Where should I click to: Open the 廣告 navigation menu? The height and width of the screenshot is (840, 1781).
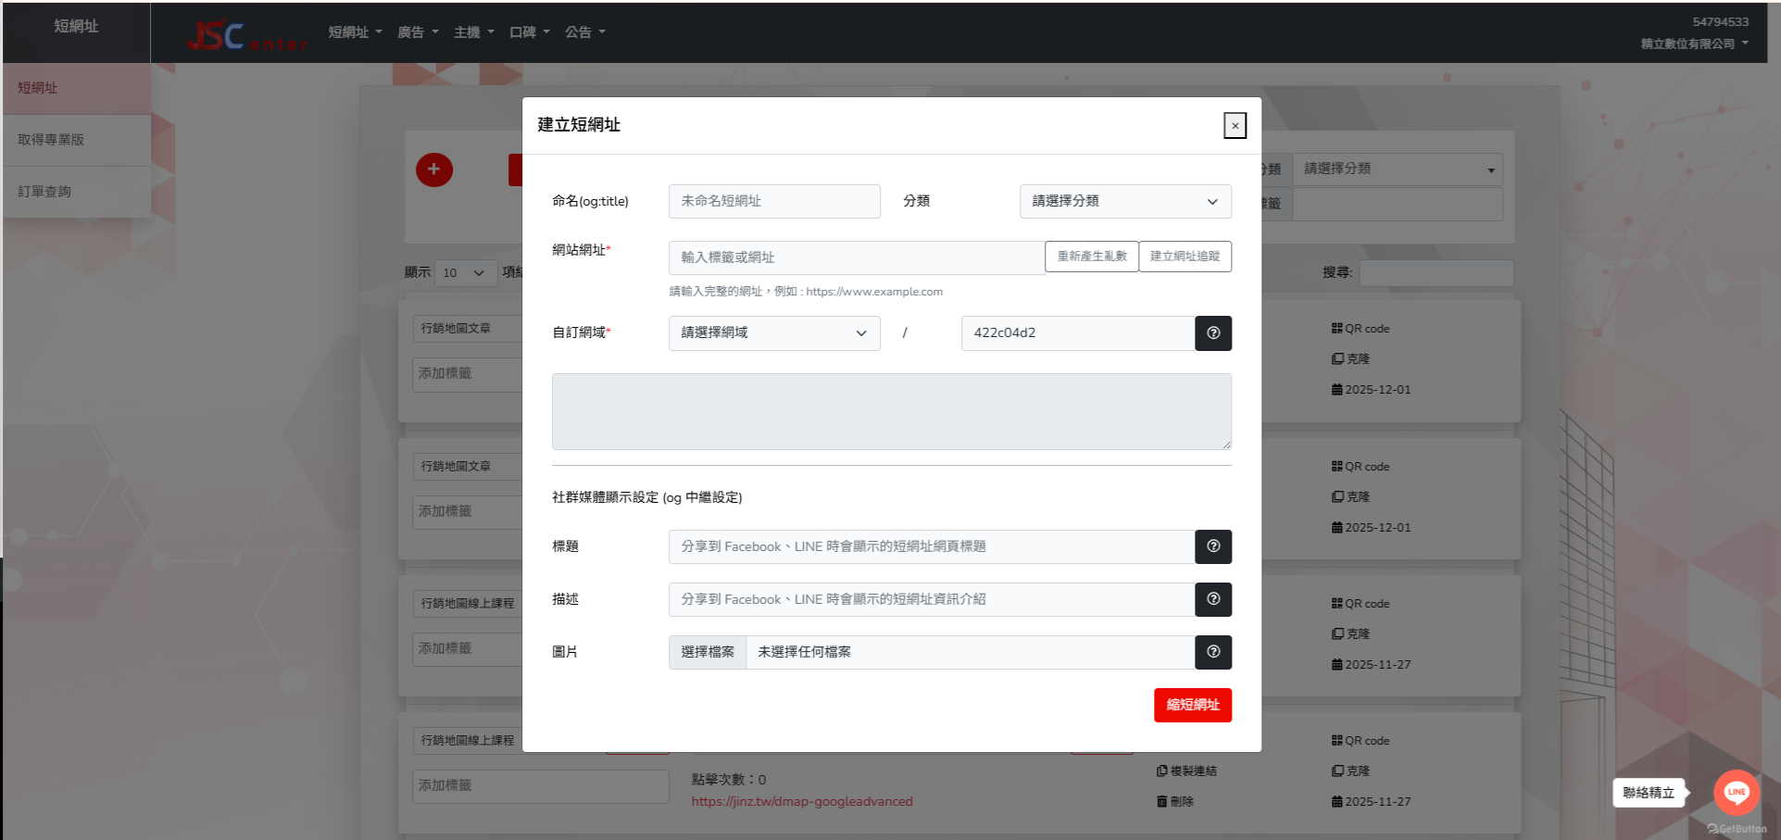coord(418,32)
